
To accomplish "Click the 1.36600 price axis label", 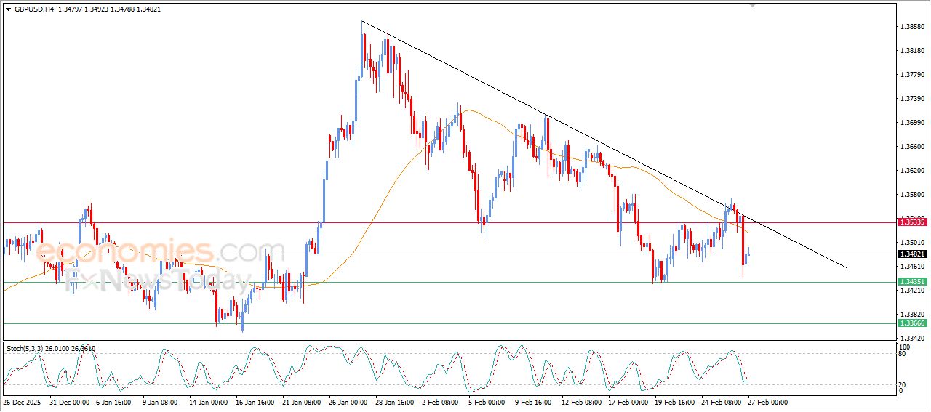I will point(912,147).
